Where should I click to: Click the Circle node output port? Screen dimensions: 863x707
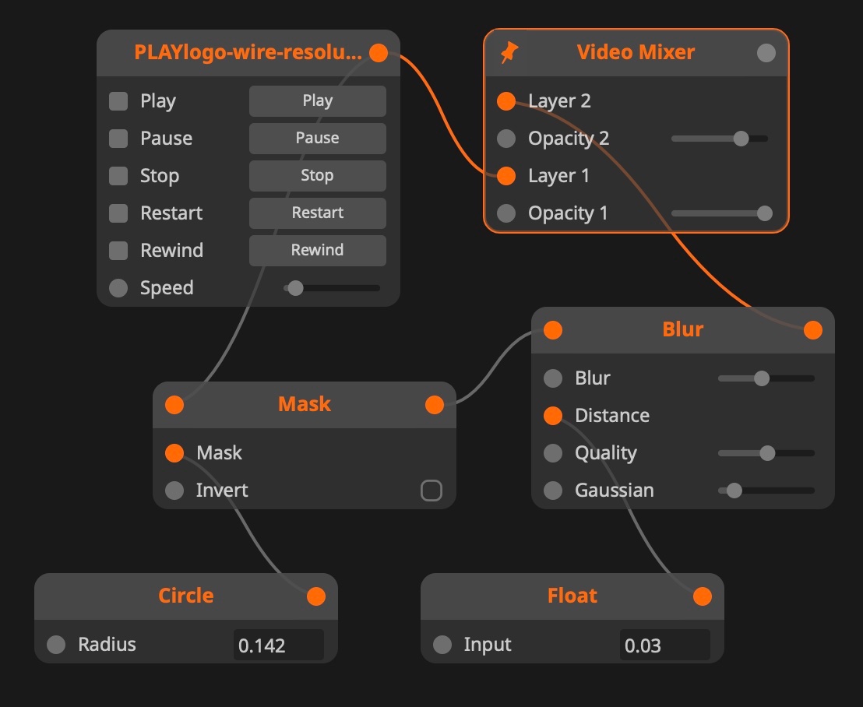point(316,596)
